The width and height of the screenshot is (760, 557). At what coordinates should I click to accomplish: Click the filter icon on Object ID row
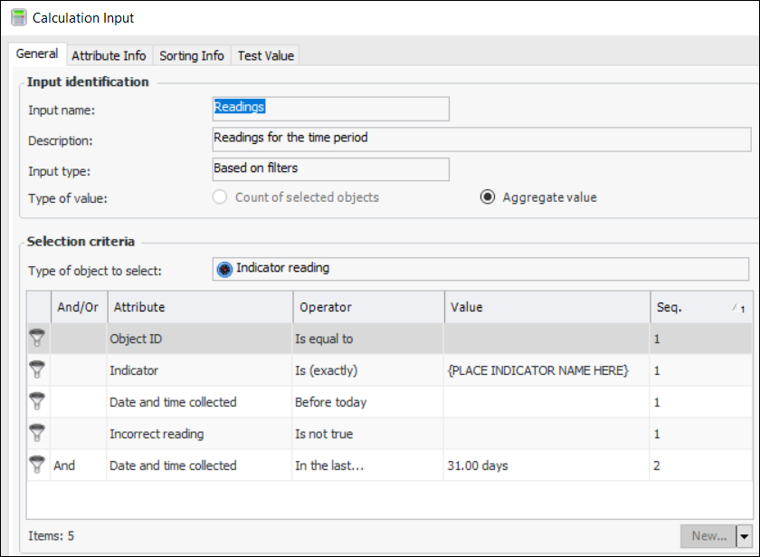37,339
